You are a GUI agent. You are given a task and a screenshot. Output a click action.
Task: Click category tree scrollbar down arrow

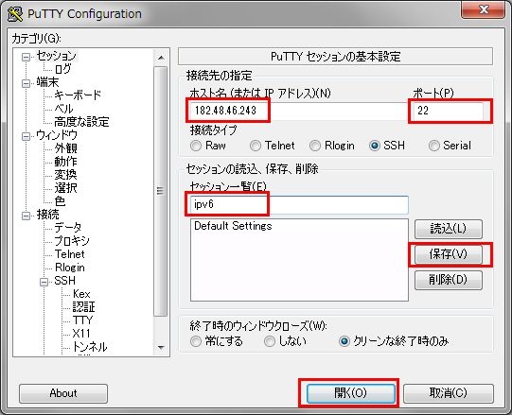[x=161, y=348]
